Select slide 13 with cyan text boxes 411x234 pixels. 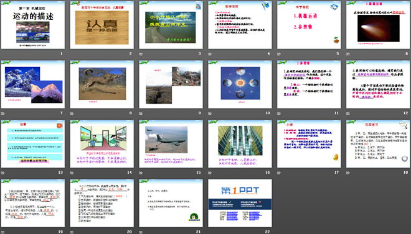point(33,143)
